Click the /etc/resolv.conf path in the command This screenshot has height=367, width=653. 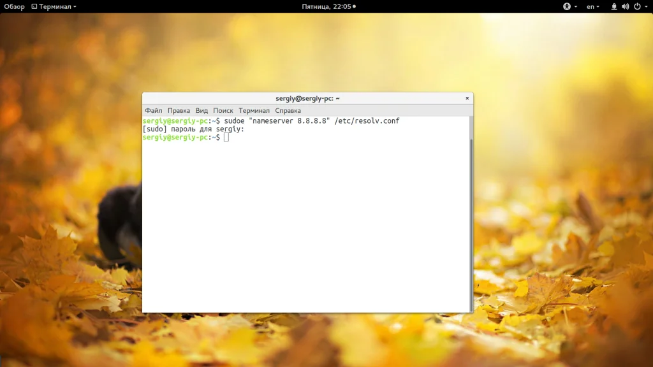point(367,120)
